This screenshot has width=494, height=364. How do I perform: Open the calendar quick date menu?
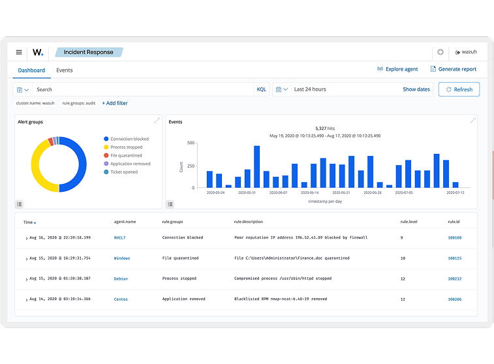click(281, 89)
